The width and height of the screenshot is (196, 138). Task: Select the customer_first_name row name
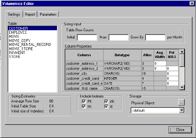coord(84,88)
